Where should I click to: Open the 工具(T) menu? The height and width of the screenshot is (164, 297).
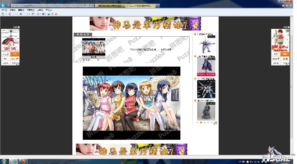[x=40, y=10]
